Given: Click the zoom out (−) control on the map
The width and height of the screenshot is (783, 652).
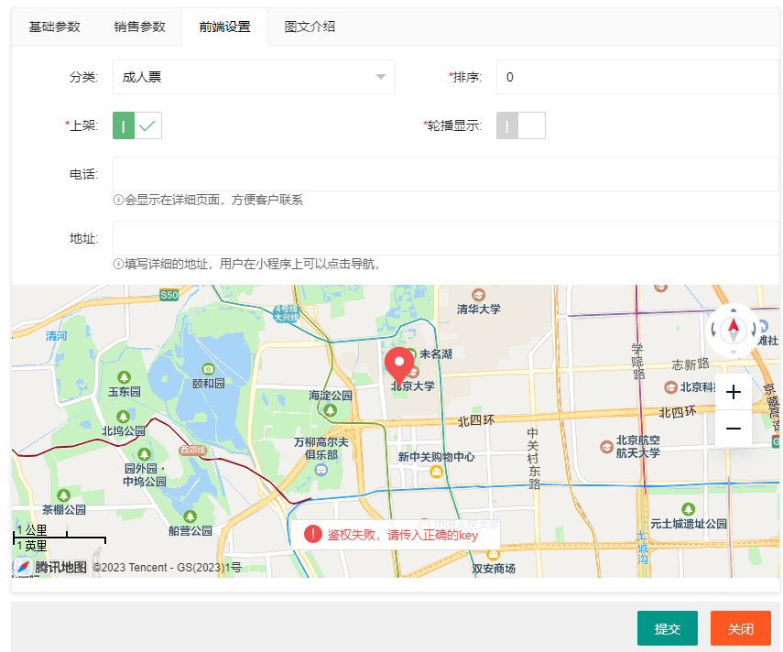Looking at the screenshot, I should pyautogui.click(x=733, y=428).
